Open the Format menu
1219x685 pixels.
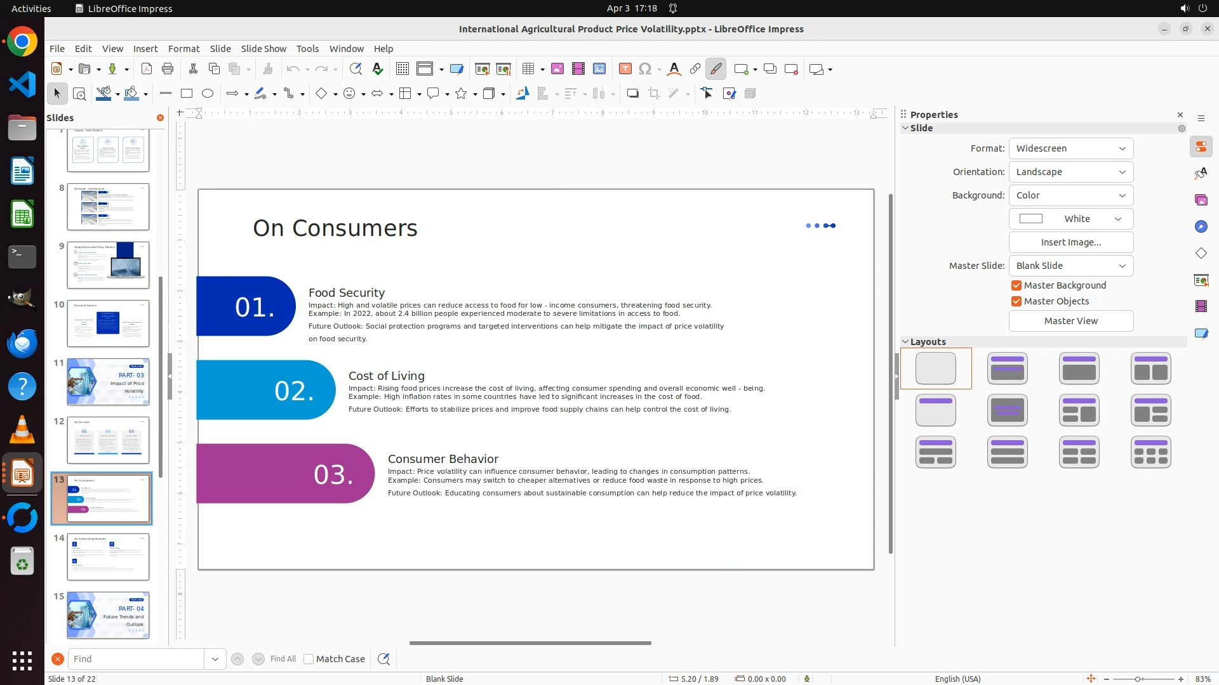183,49
